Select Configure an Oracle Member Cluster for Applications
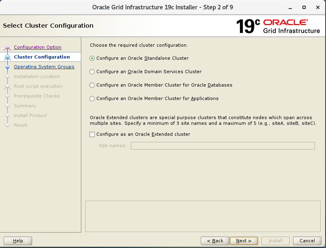The image size is (326, 248). click(92, 98)
